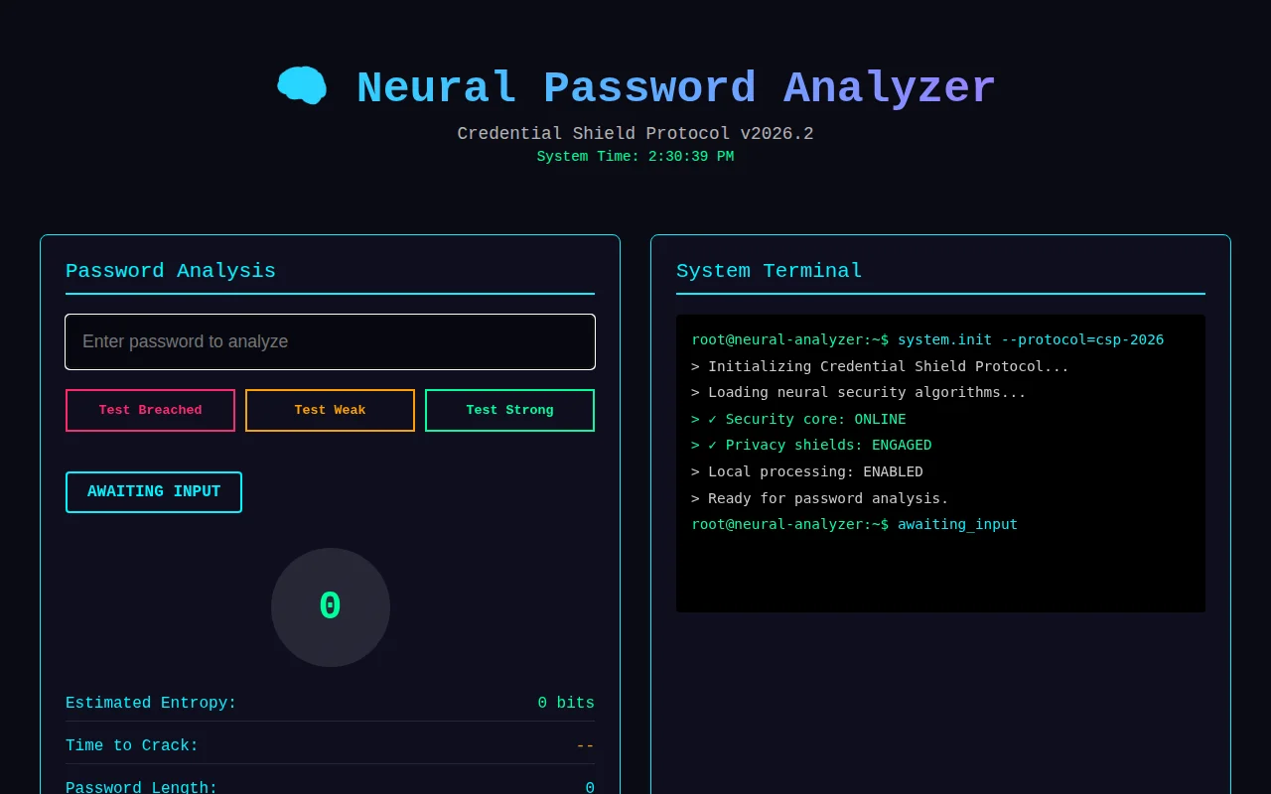
Task: Click the circular score gauge showing 0
Action: click(x=331, y=607)
